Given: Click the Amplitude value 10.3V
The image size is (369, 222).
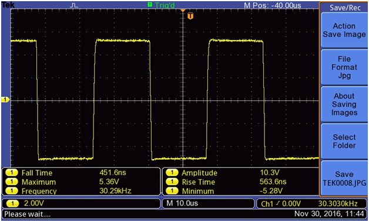Looking at the screenshot, I should coord(270,173).
